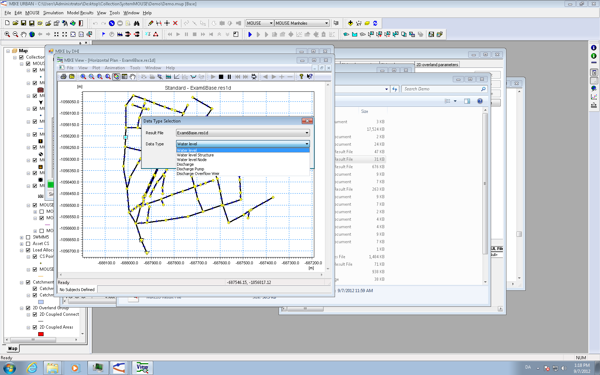Stop the animation in MIKE View
This screenshot has height=375, width=600.
[x=221, y=76]
